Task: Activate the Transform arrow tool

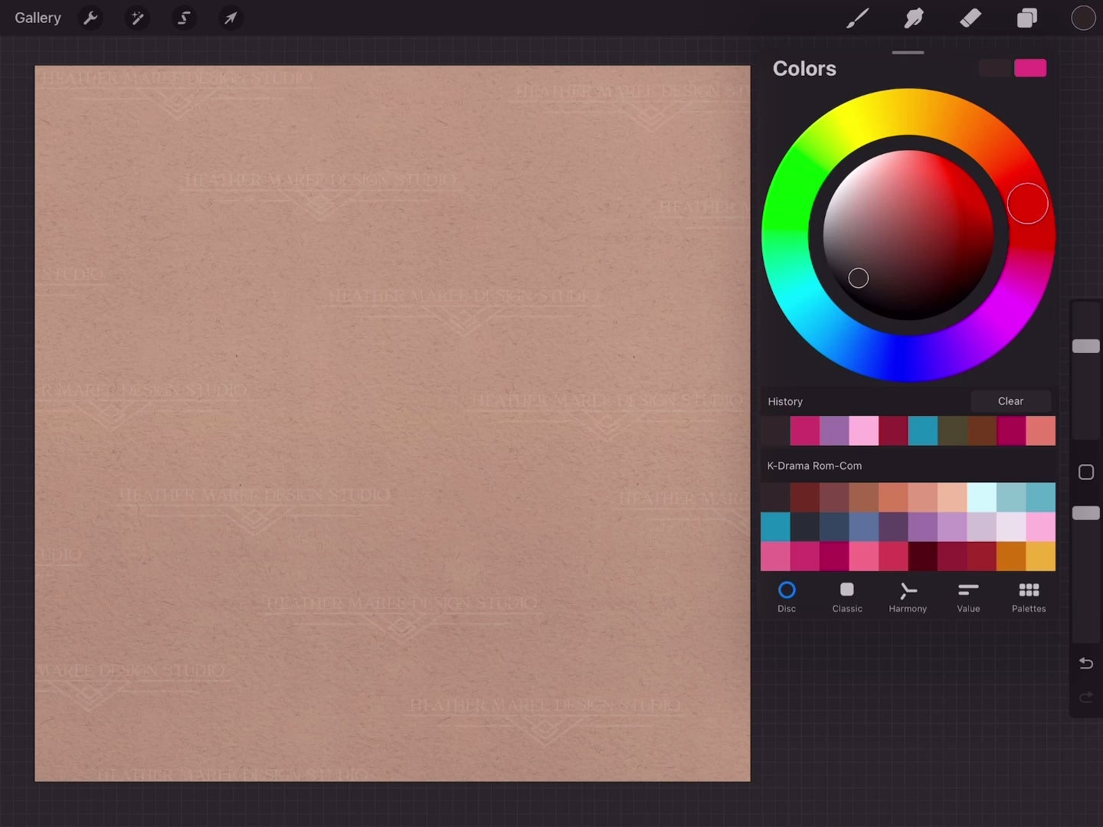Action: coord(231,18)
